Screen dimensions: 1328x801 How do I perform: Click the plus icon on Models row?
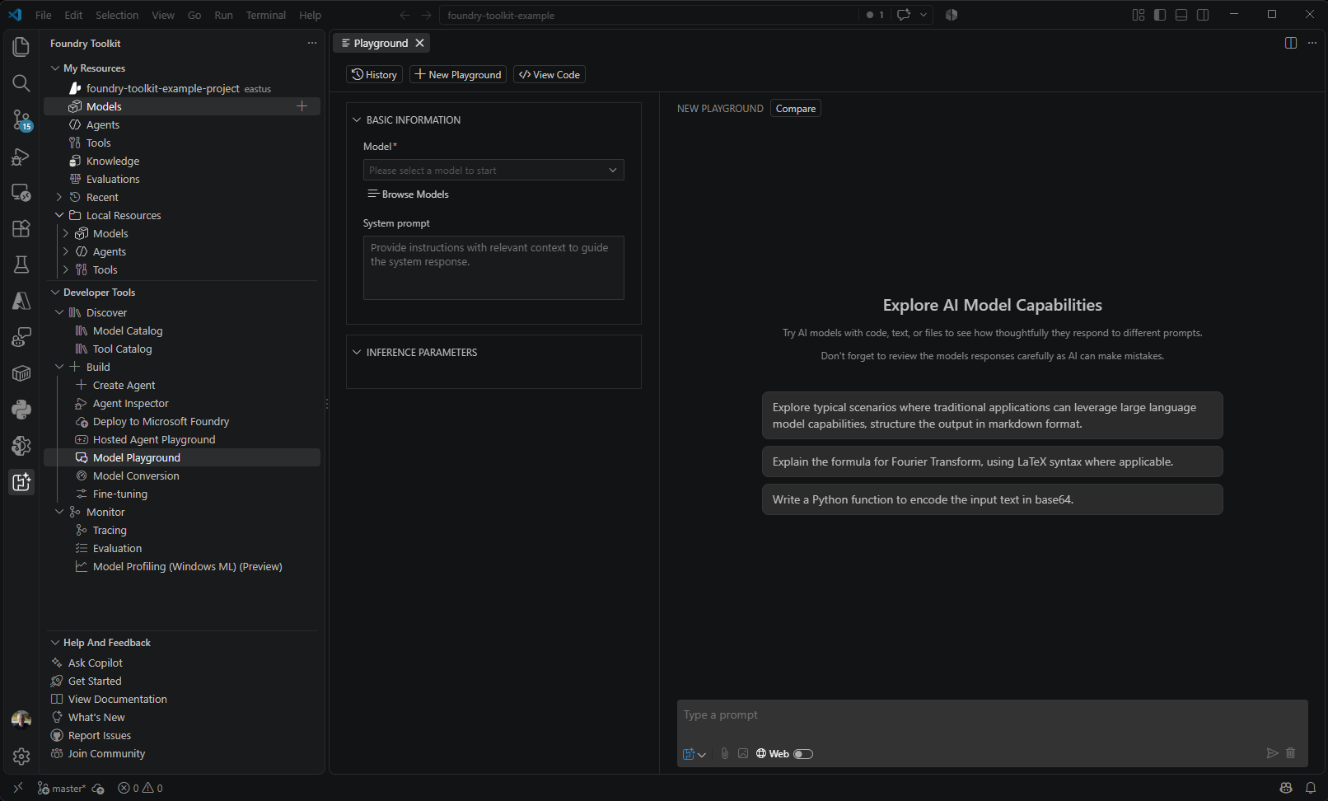(x=302, y=106)
